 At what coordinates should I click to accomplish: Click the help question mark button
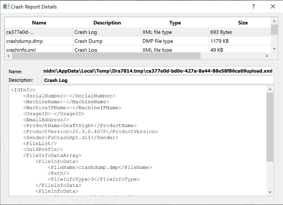pos(254,6)
